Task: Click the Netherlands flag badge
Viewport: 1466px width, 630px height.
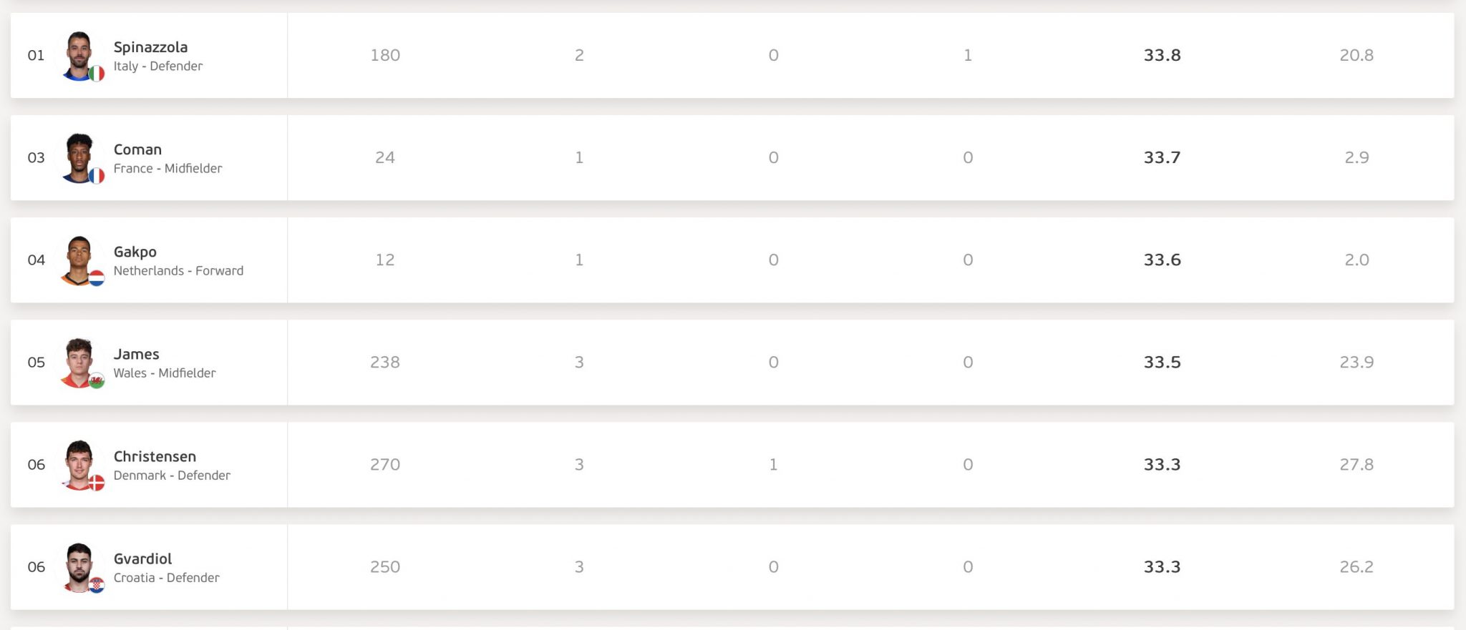Action: [97, 277]
